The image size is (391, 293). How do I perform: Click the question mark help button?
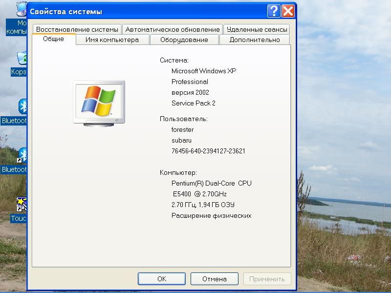274,11
